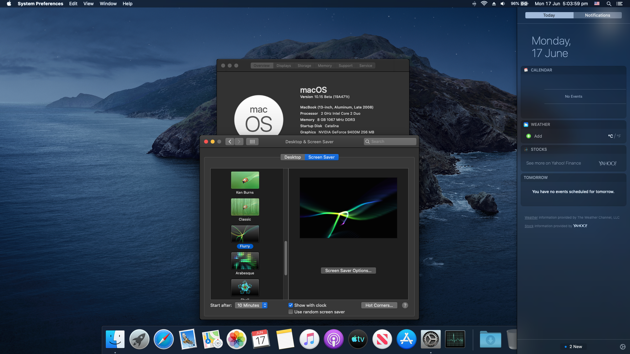Click green add weather location icon

(529, 136)
